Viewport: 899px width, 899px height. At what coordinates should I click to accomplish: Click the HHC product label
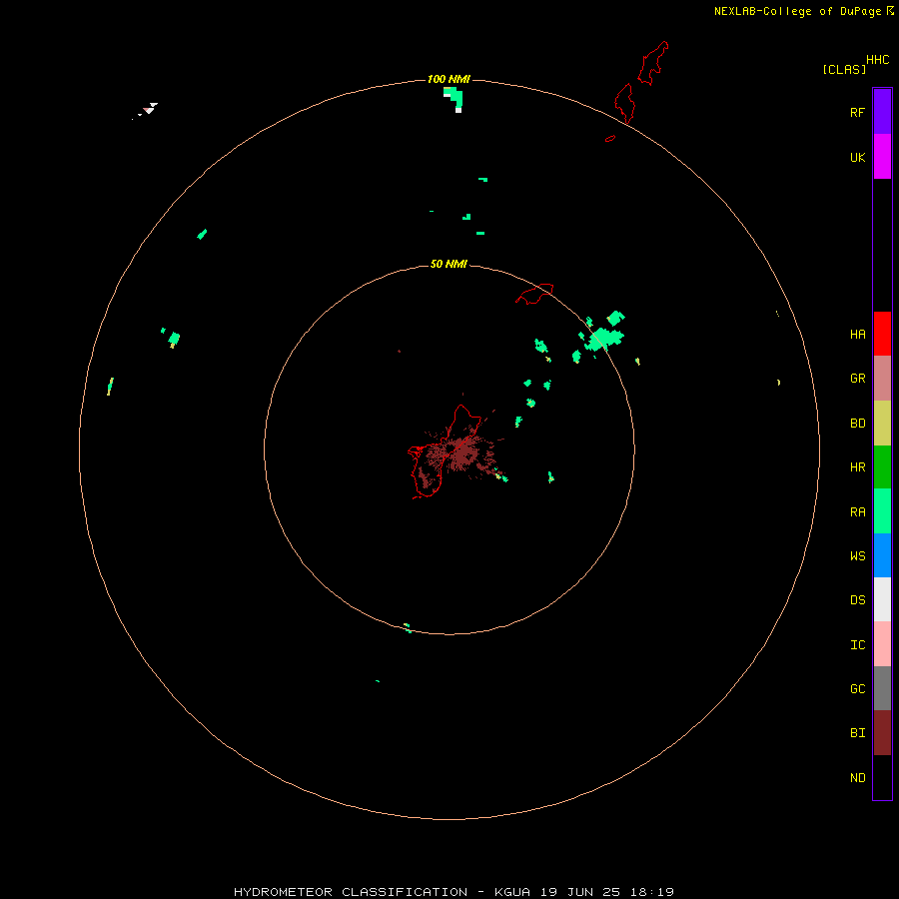tap(877, 60)
